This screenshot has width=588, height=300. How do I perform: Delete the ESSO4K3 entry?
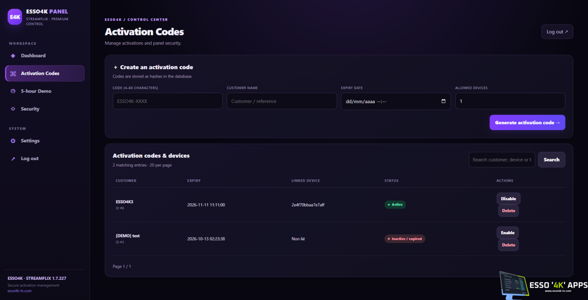[x=509, y=211]
